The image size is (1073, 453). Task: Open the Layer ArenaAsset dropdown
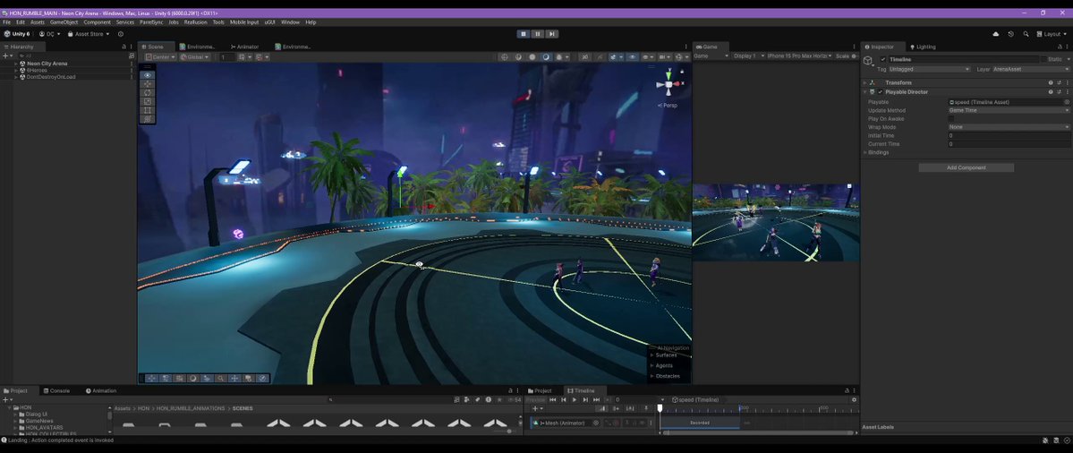(x=1031, y=69)
